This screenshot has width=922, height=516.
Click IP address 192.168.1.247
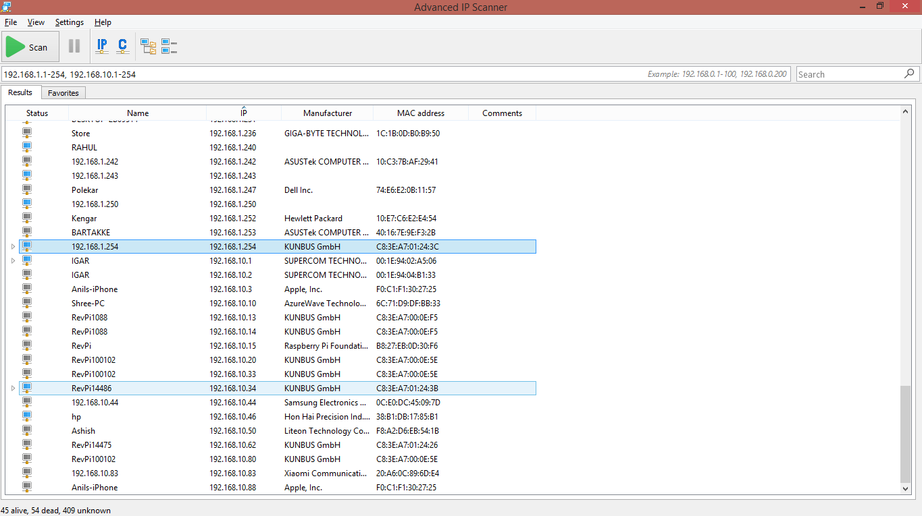[233, 190]
